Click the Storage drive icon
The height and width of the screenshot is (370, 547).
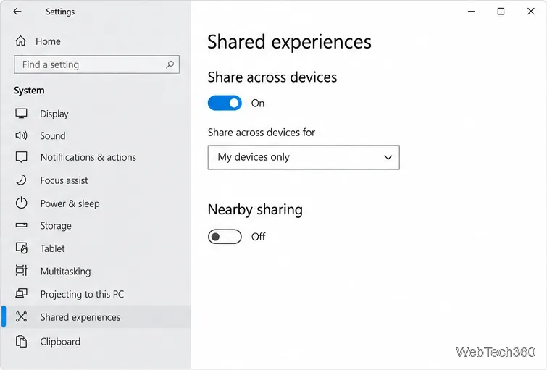[21, 225]
